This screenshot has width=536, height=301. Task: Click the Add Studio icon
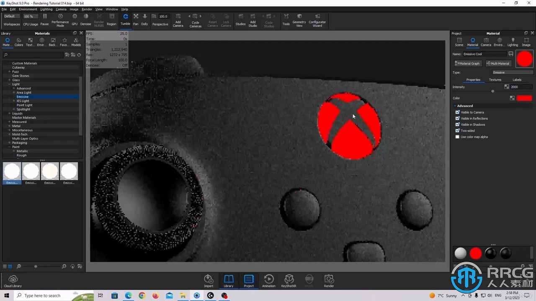click(x=253, y=20)
